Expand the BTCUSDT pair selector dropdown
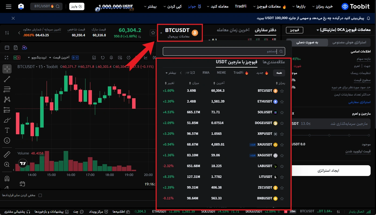376x215 pixels. [180, 33]
